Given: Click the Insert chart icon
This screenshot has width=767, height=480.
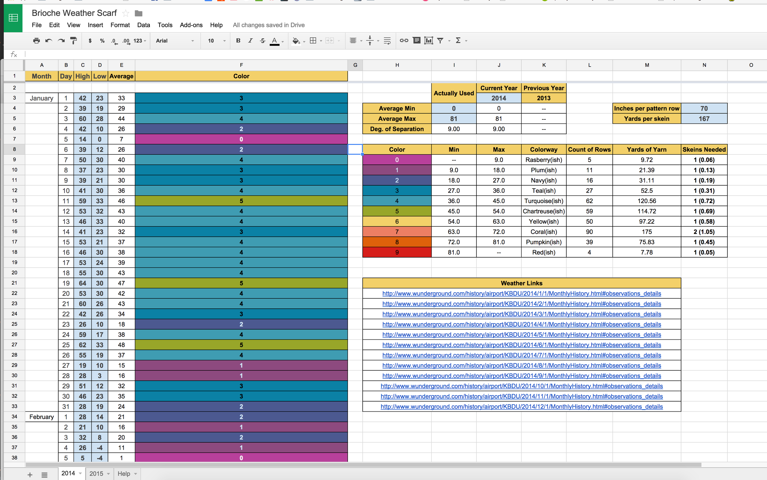Looking at the screenshot, I should [429, 40].
